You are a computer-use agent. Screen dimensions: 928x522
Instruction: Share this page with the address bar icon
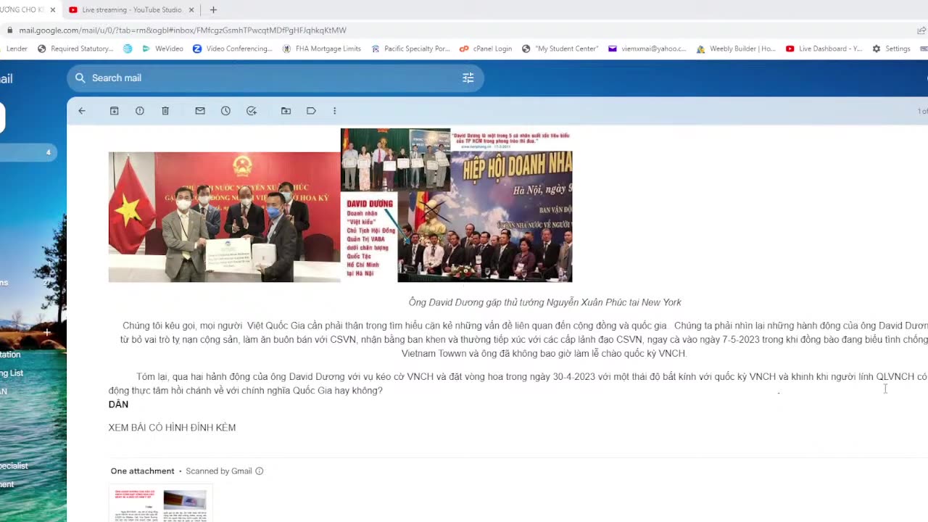pyautogui.click(x=921, y=30)
